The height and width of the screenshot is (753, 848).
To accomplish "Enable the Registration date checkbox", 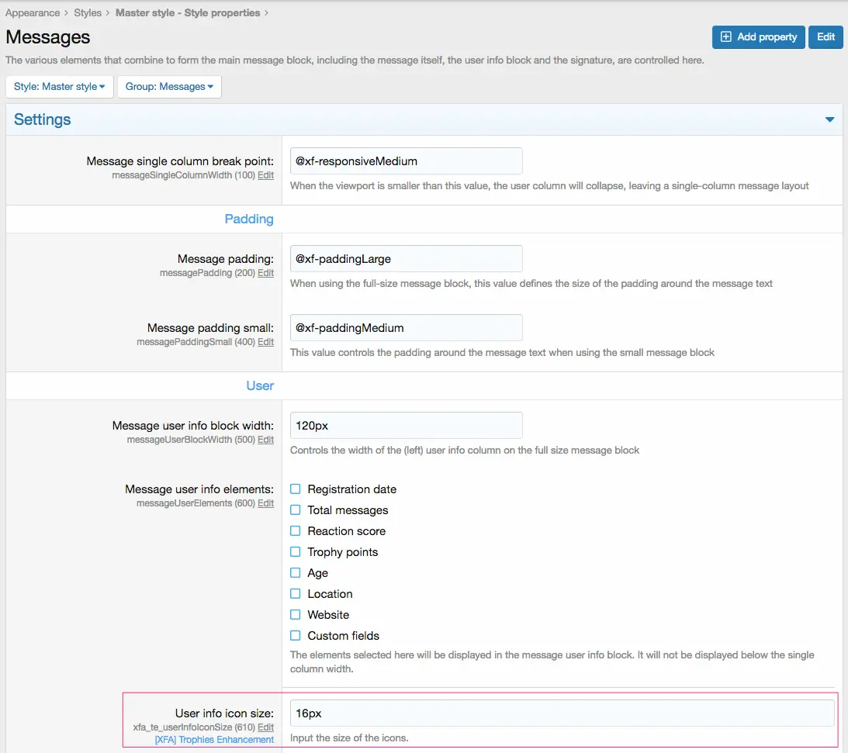I will [296, 489].
